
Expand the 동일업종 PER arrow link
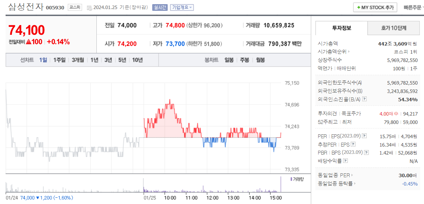352,175
